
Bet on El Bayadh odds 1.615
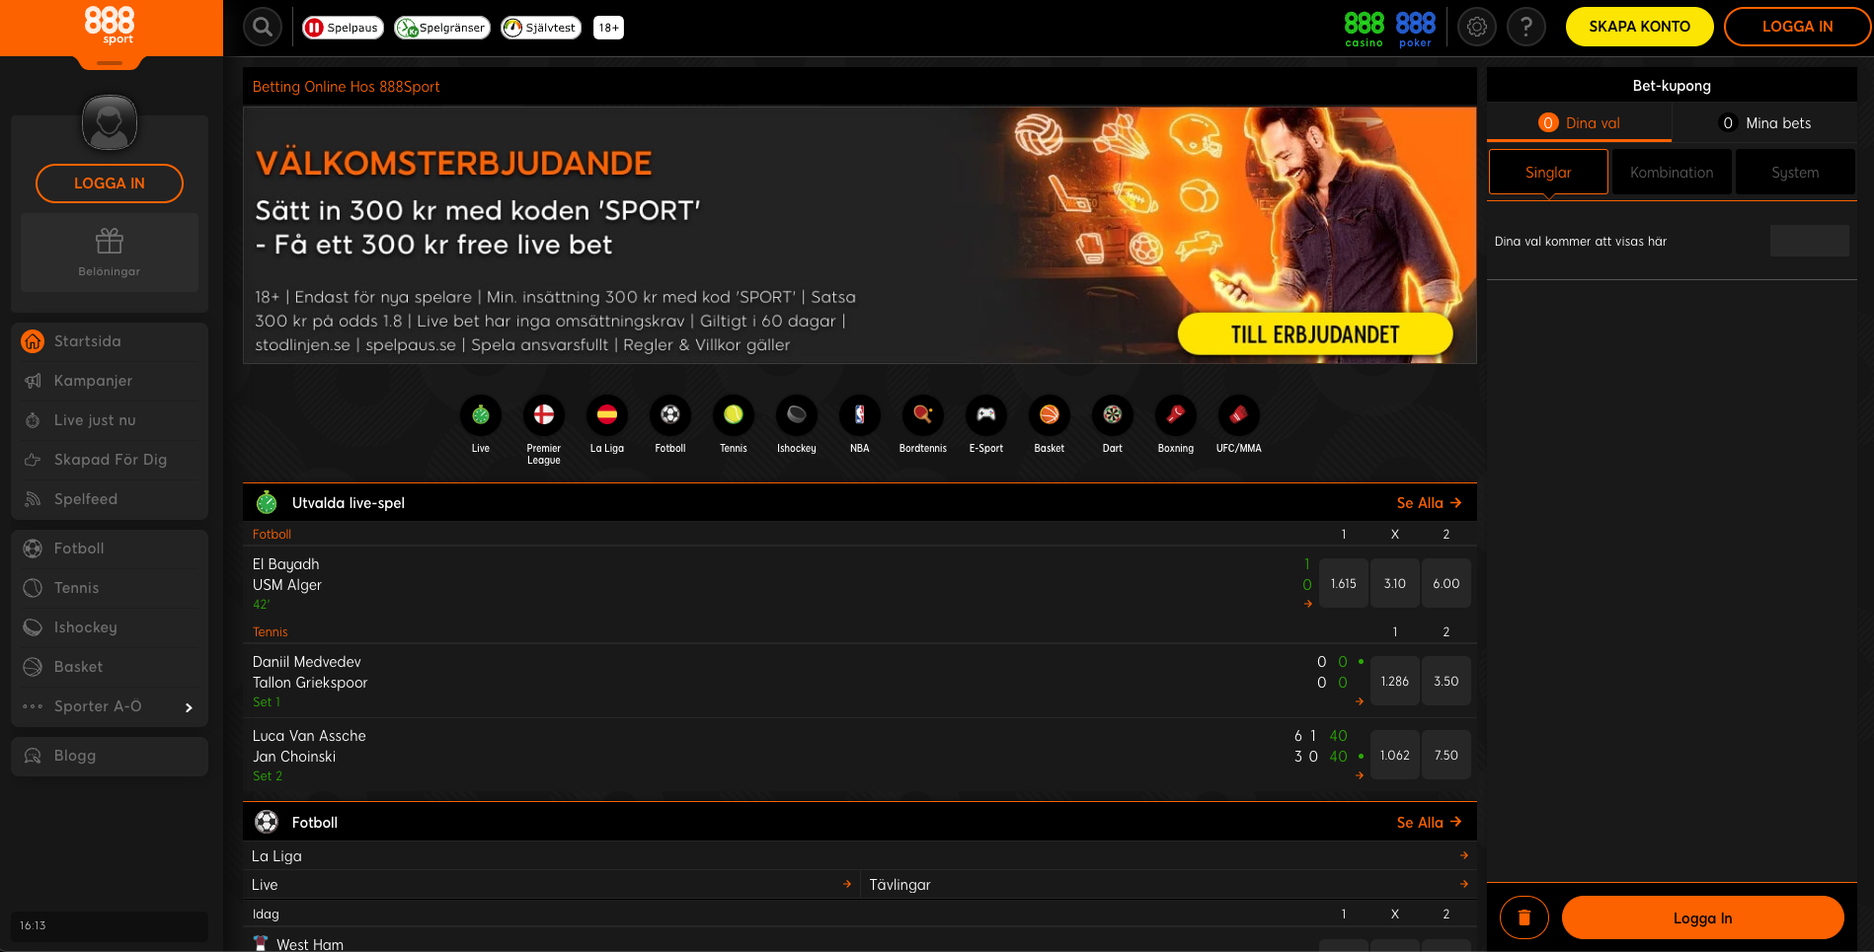(1344, 583)
